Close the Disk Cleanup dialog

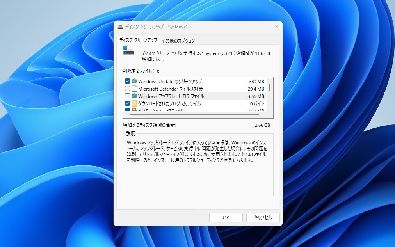tap(277, 27)
